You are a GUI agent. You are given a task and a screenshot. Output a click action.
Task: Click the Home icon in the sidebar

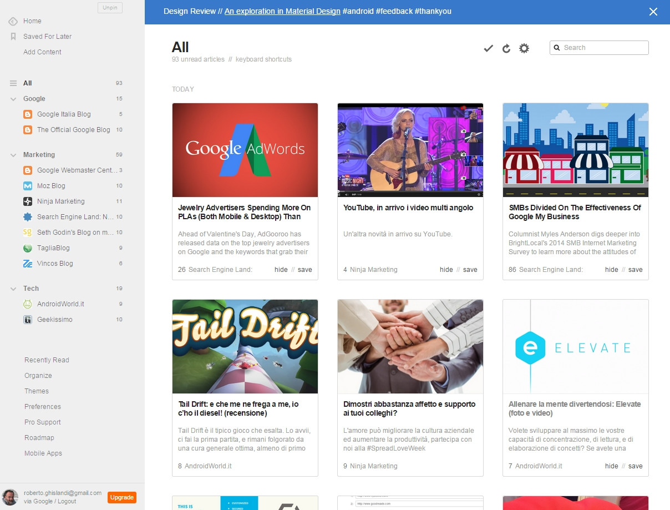pos(13,21)
